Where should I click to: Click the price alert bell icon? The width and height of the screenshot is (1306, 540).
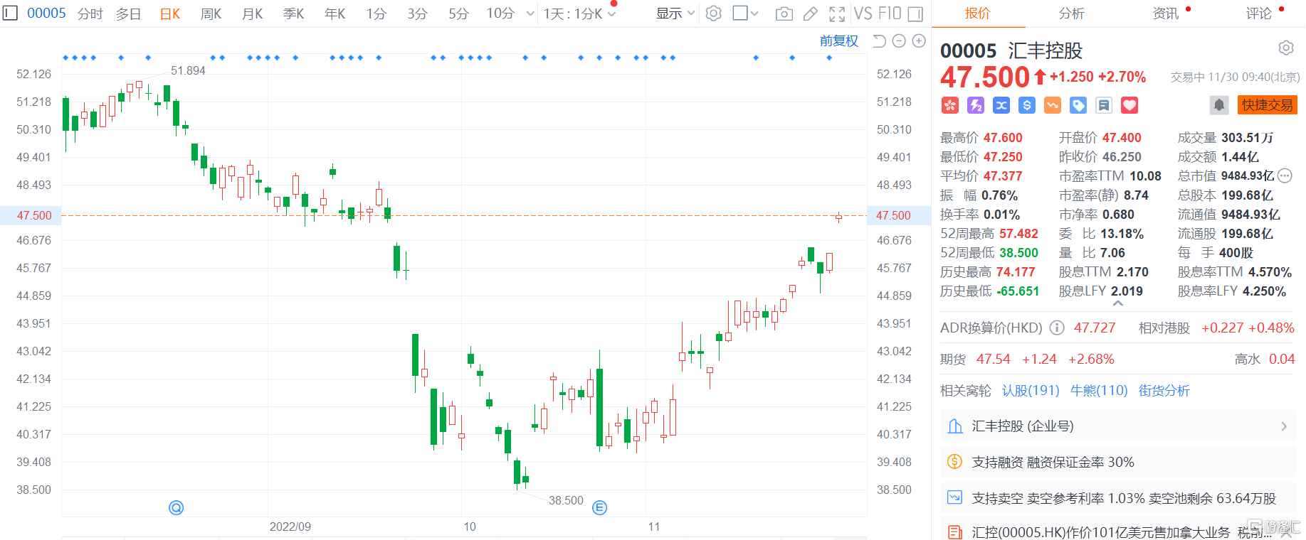(x=1218, y=105)
